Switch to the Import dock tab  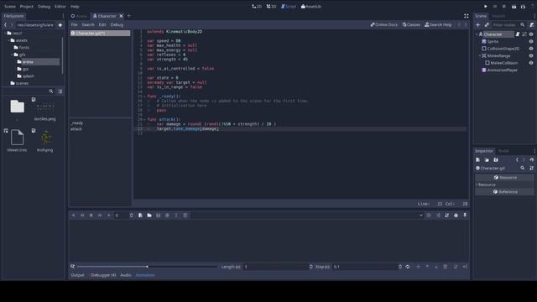(x=498, y=16)
